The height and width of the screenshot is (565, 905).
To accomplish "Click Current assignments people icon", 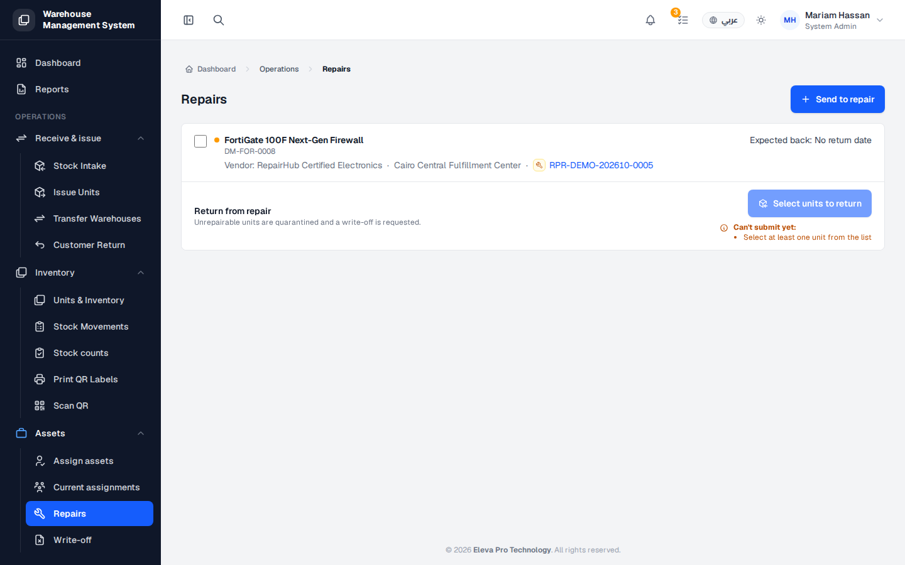I will pyautogui.click(x=40, y=487).
